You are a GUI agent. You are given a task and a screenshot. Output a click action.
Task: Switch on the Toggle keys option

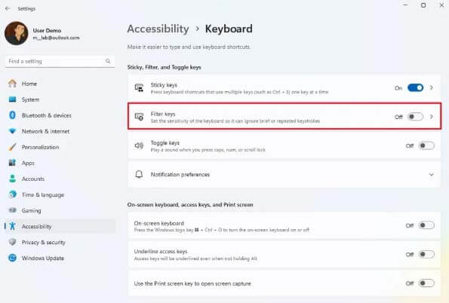[x=426, y=145]
